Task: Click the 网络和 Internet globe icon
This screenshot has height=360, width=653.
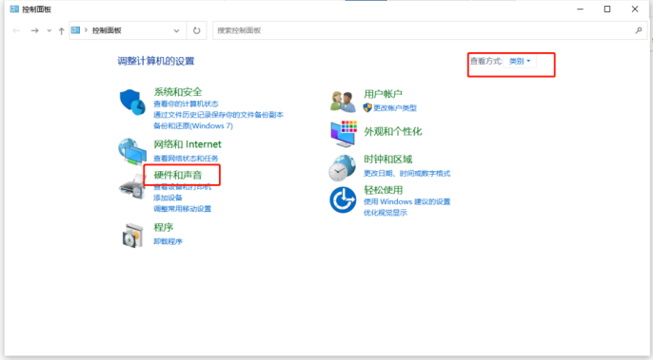Action: coord(132,151)
